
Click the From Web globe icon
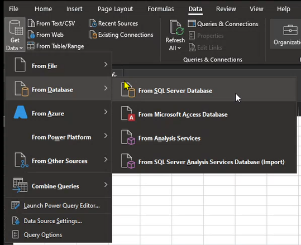31,35
